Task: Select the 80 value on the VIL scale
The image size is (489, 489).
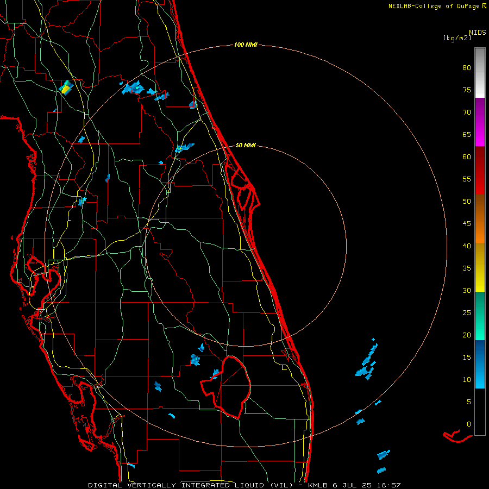Action: pos(467,68)
